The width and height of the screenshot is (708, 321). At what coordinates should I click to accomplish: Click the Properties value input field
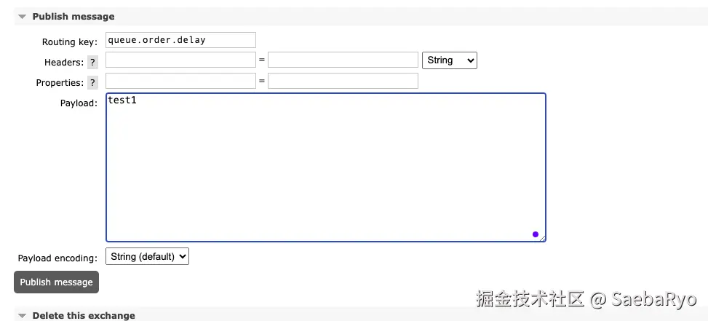(x=342, y=81)
